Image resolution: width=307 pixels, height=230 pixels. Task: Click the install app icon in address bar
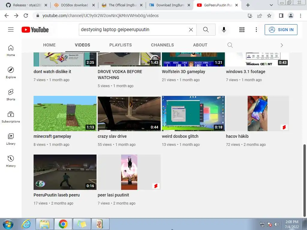point(250,16)
